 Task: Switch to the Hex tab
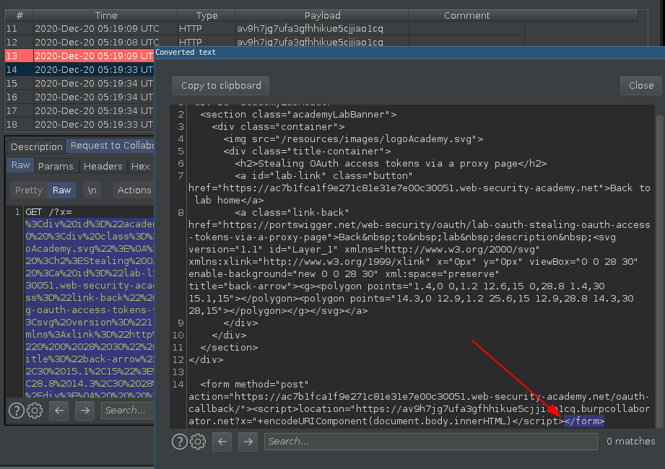140,166
